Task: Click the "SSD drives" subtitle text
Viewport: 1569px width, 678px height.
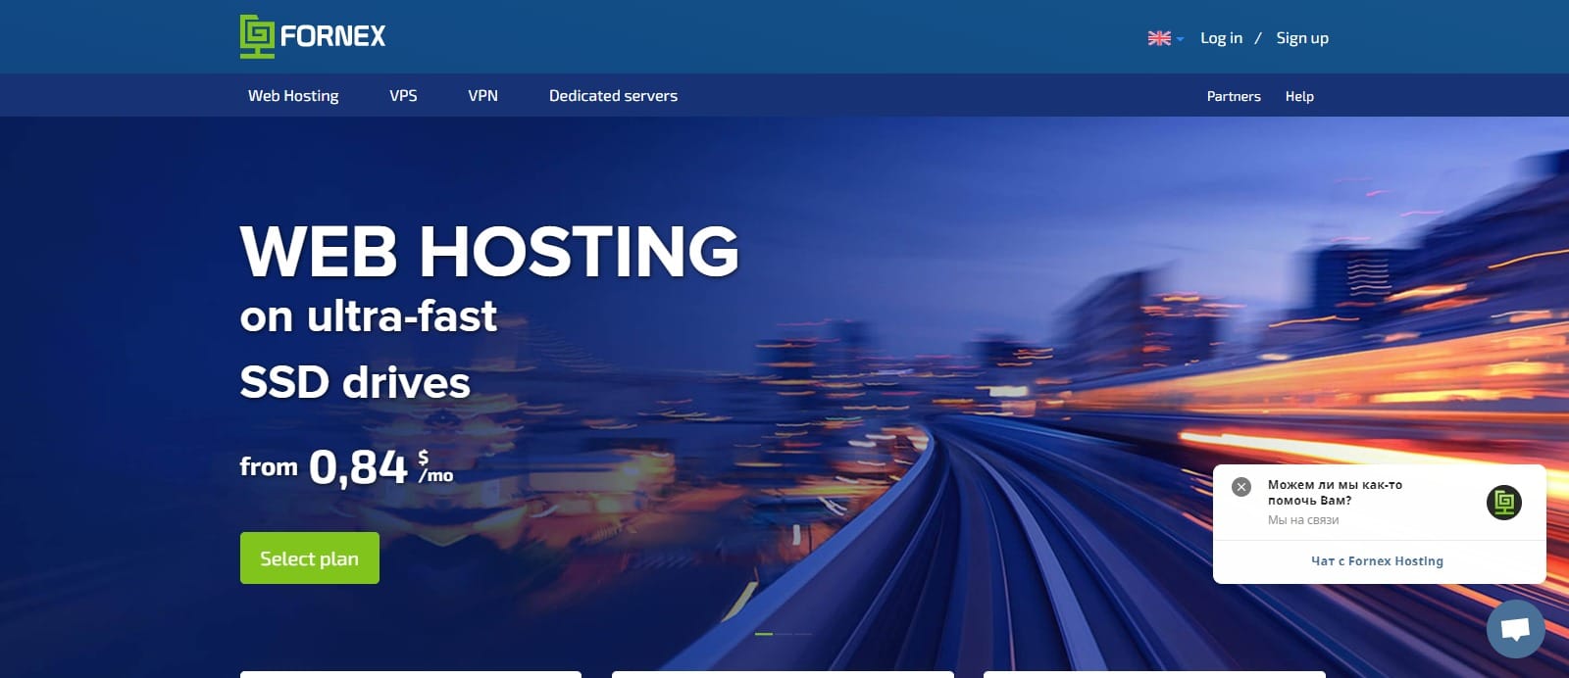Action: (x=355, y=382)
